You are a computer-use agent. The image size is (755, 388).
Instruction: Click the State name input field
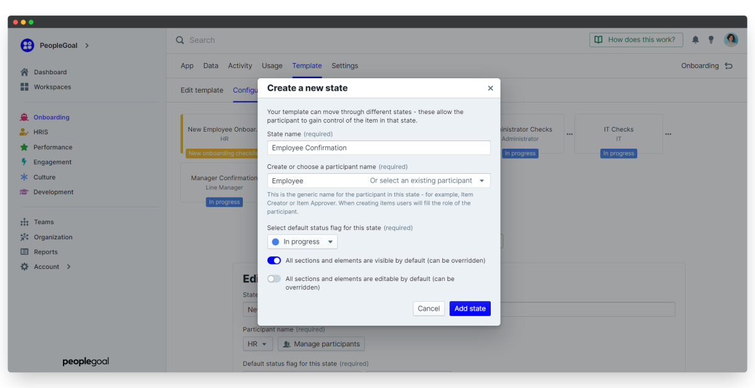tap(379, 148)
